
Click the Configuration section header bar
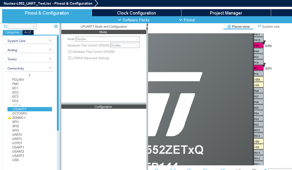[104, 107]
